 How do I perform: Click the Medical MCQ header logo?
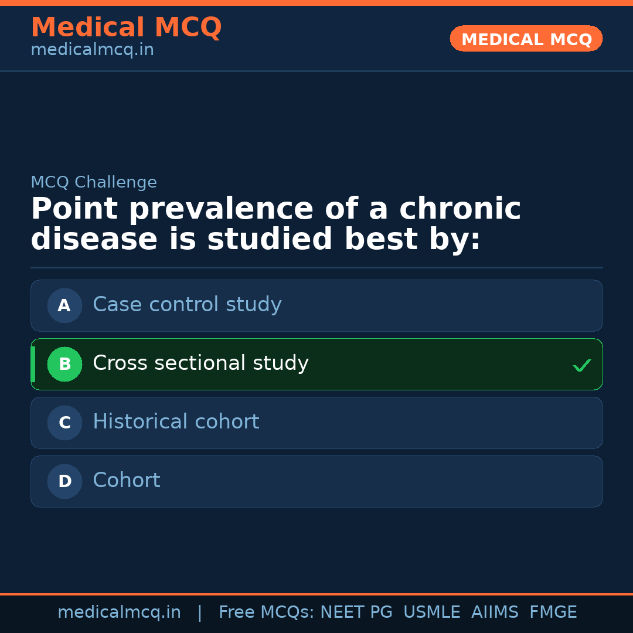tap(126, 27)
